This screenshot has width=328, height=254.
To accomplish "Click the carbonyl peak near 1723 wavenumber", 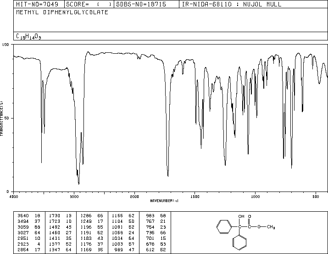I will point(168,175).
